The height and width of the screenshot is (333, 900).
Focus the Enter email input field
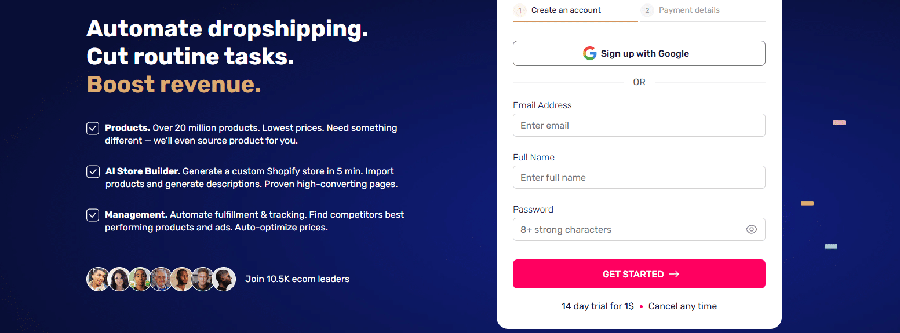click(x=639, y=125)
